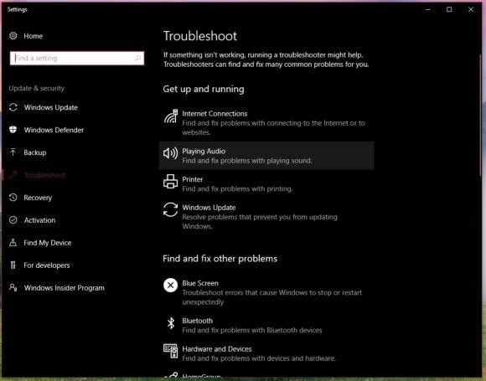Click the Find a setting search box
Screen dimensions: 486x381
coord(77,59)
